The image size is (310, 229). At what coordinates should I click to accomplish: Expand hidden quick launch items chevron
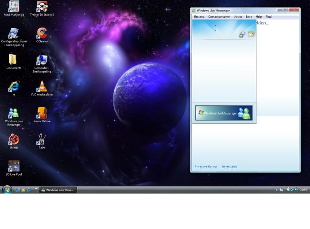[x=36, y=188]
